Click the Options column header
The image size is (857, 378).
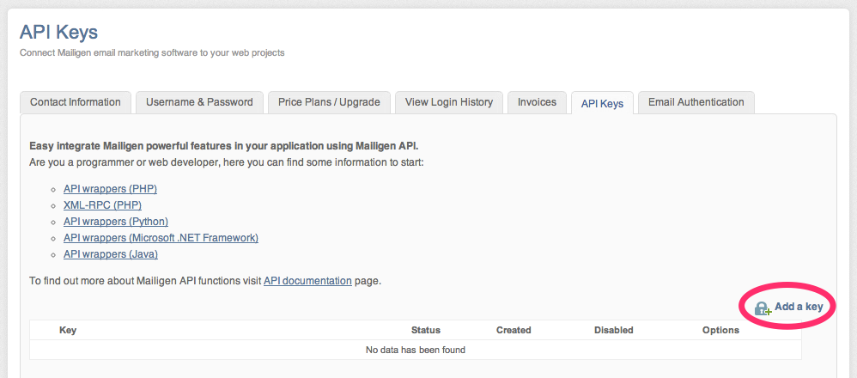tap(721, 330)
